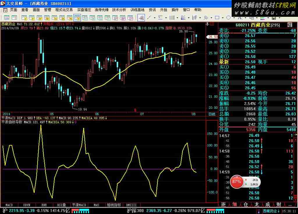Screen dimensions: 298x214
Task: Open the dropdown next to fan lines tool
Action: click(x=189, y=18)
